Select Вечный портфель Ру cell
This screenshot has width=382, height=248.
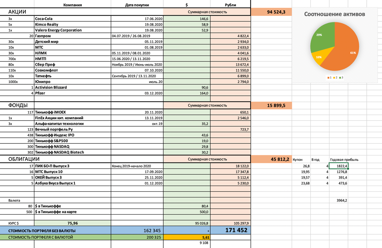(x=73, y=129)
